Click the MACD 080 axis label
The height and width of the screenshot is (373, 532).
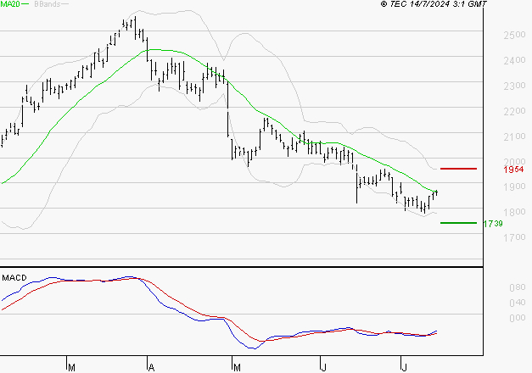pos(518,287)
